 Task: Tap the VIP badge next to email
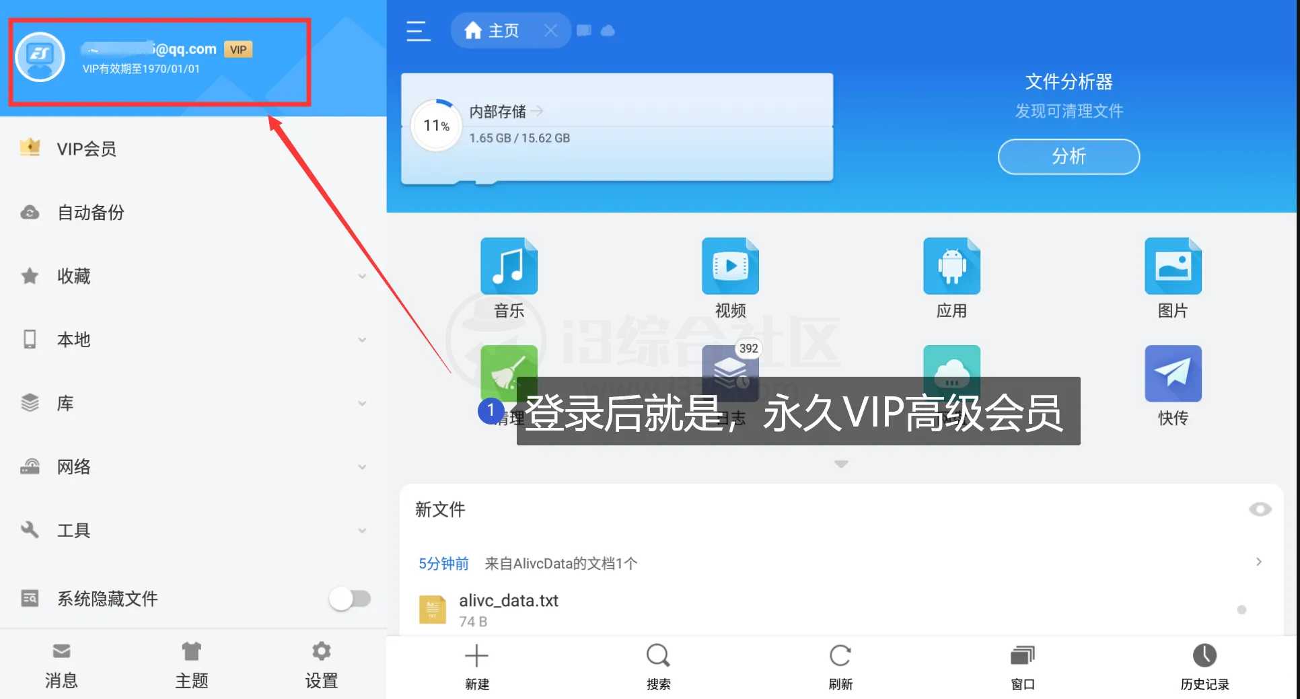pos(238,49)
